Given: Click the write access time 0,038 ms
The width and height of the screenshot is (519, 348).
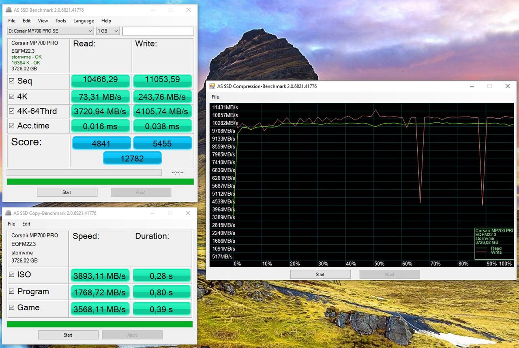Looking at the screenshot, I should coord(162,126).
